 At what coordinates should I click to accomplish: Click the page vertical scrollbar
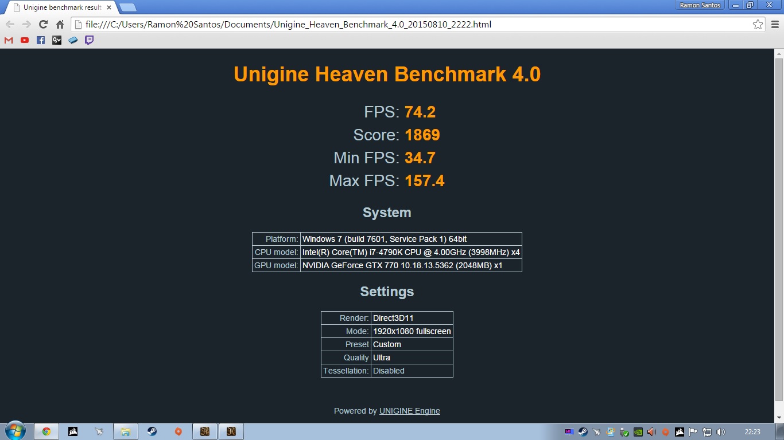pyautogui.click(x=779, y=229)
